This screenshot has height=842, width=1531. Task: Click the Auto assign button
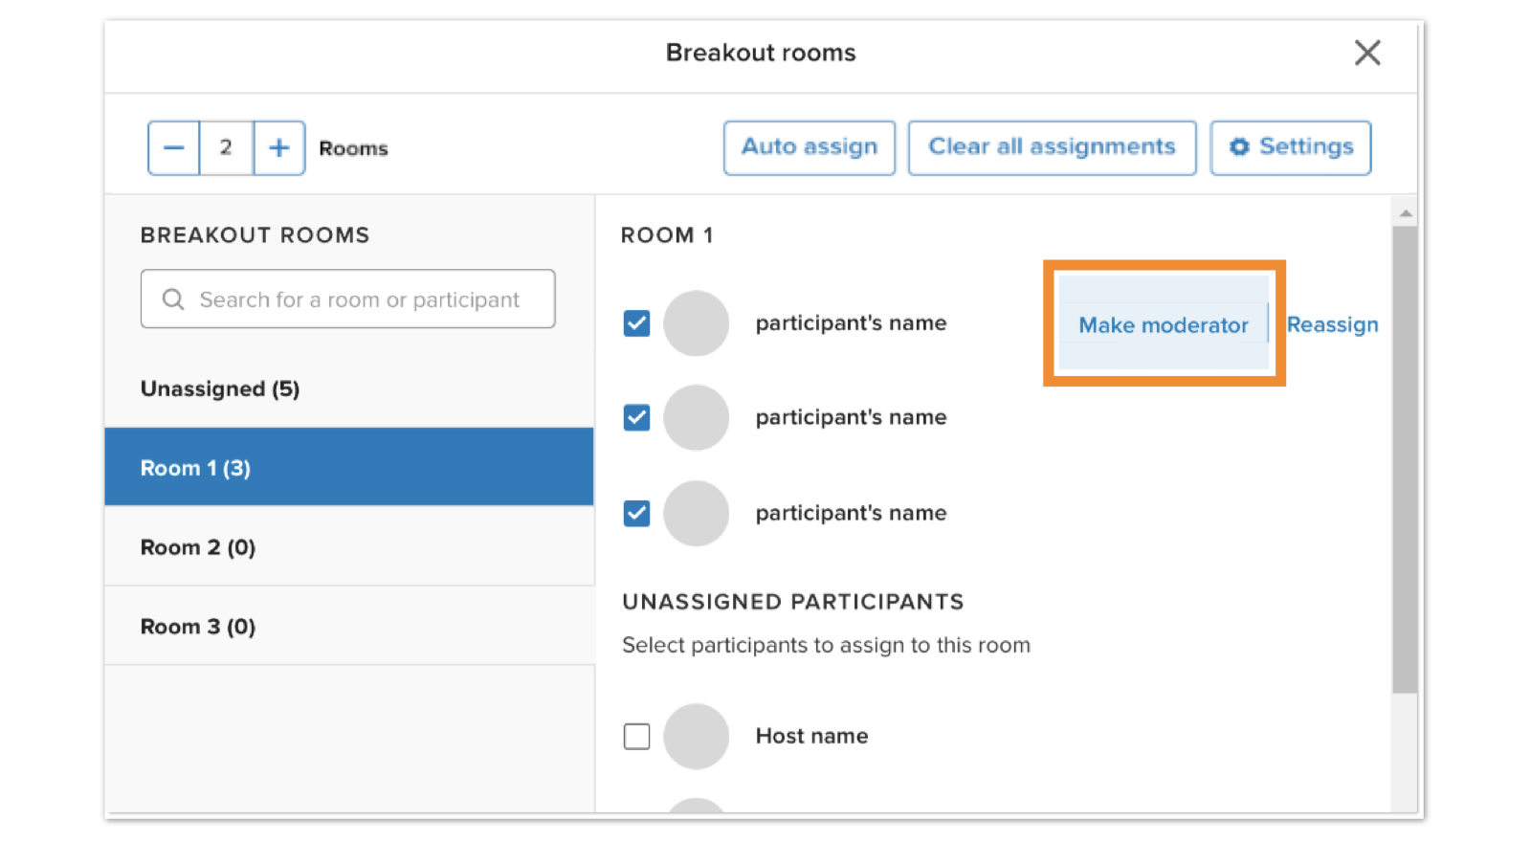[x=809, y=147]
